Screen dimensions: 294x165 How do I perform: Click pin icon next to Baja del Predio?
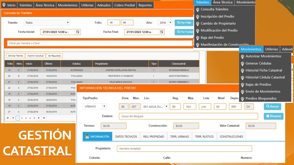(197, 38)
